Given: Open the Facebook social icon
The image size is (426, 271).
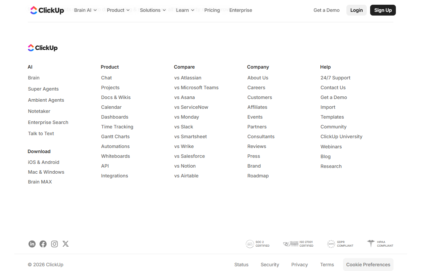Looking at the screenshot, I should [43, 244].
